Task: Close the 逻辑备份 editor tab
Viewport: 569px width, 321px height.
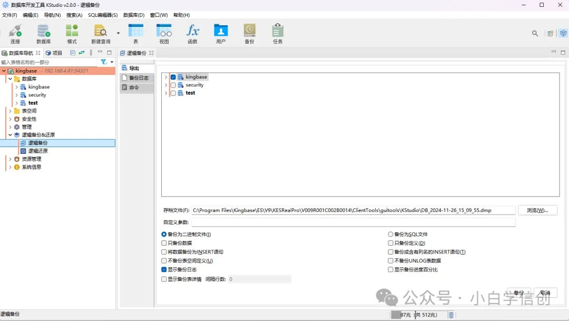Action: [x=151, y=53]
